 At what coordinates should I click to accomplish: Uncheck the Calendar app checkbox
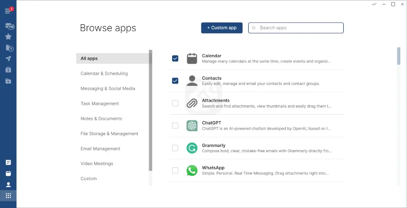tap(175, 58)
